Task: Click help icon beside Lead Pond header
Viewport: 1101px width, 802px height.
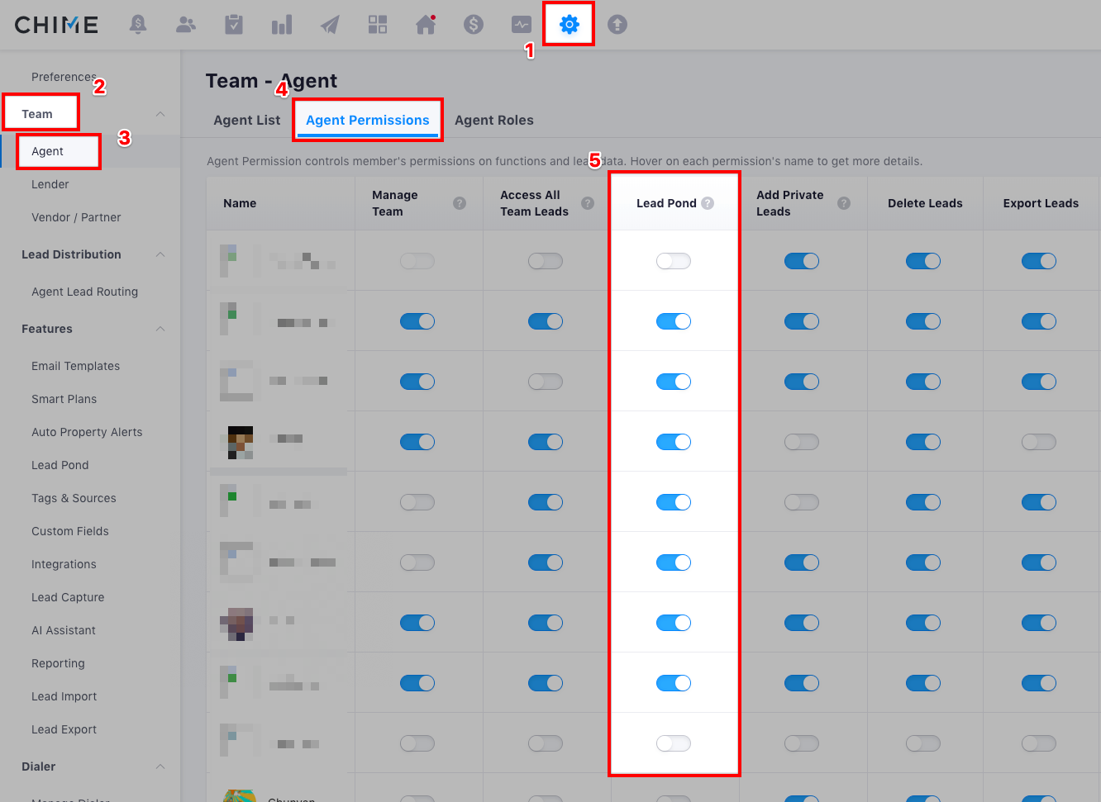Action: (x=708, y=203)
